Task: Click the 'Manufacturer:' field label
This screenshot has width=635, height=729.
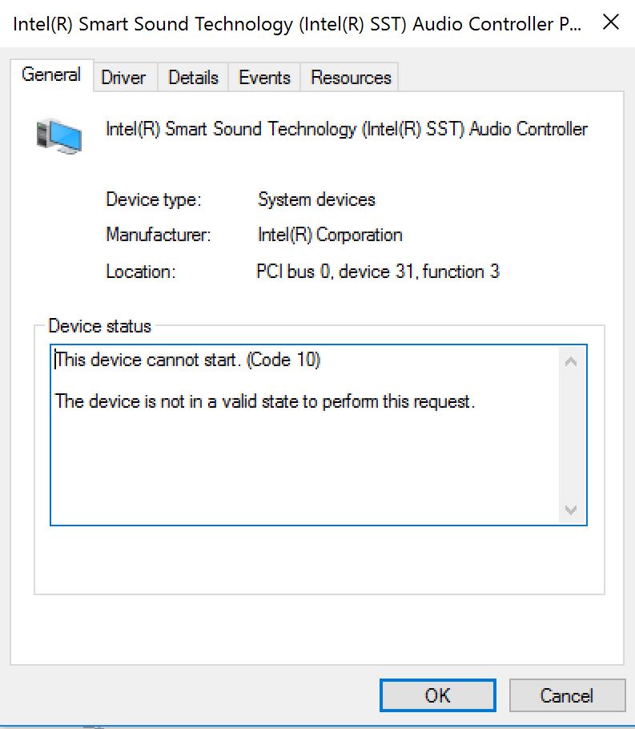Action: point(159,236)
